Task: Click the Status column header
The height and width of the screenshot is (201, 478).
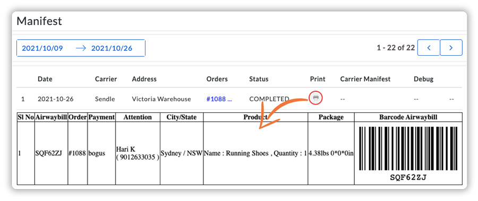Action: (x=259, y=79)
